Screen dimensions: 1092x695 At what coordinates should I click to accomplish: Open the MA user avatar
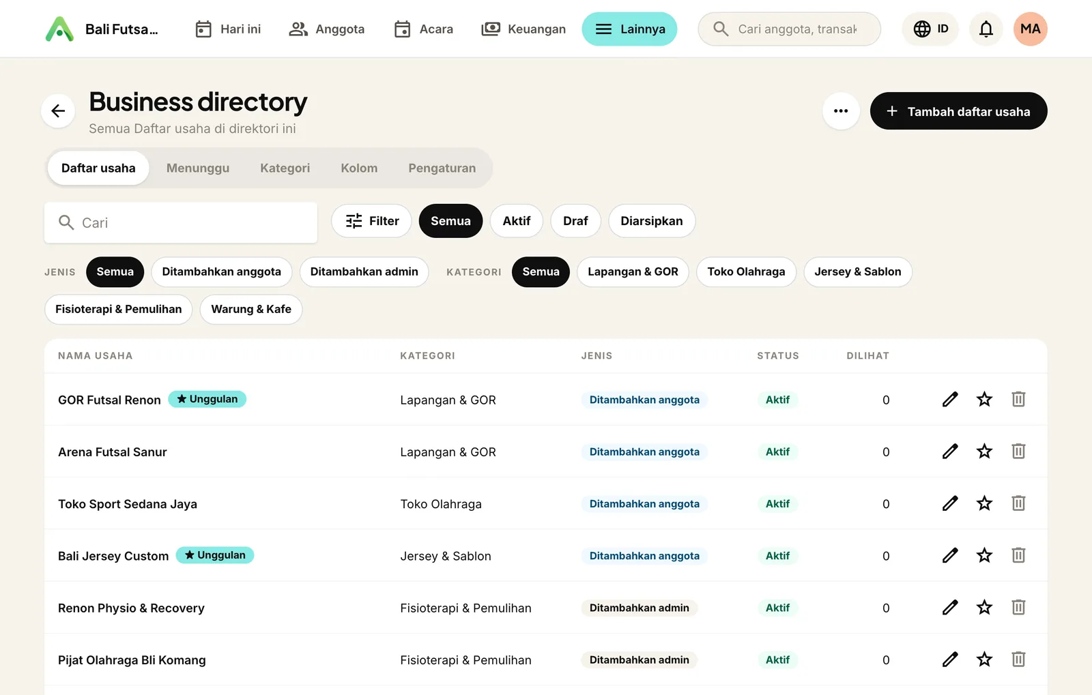[x=1031, y=29]
